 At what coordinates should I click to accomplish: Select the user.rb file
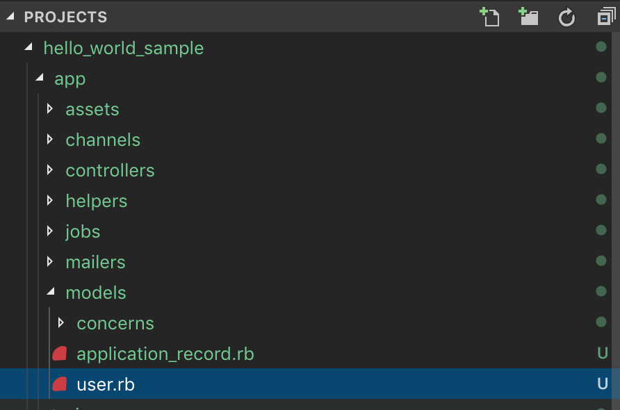(106, 384)
